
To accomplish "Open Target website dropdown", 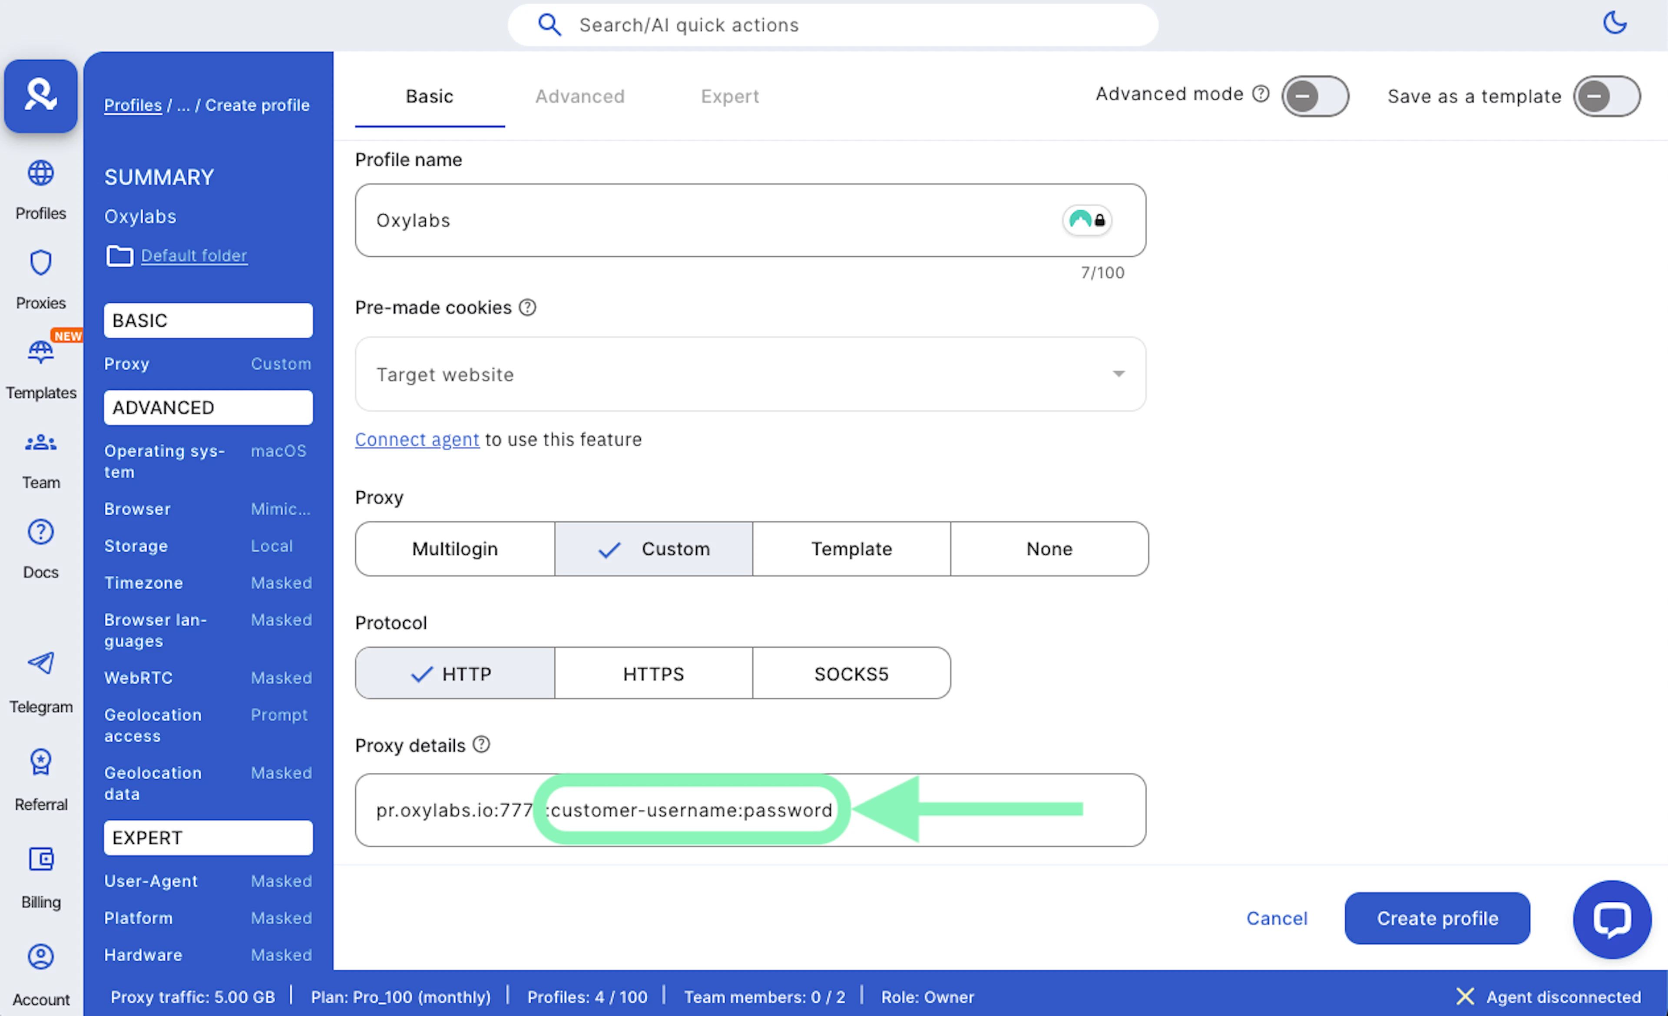I will coord(750,374).
